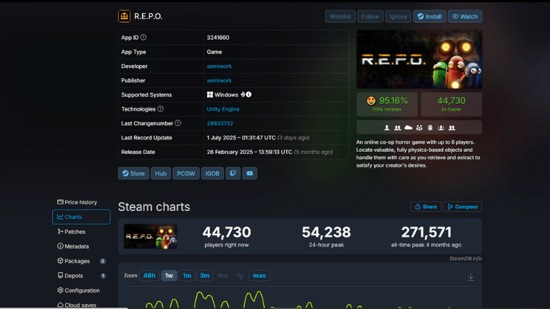Click the App ID value 3241660

[x=218, y=38]
